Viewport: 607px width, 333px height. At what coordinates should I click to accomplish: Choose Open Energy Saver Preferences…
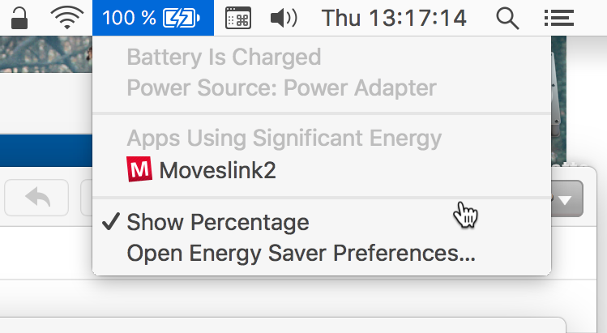click(x=301, y=253)
